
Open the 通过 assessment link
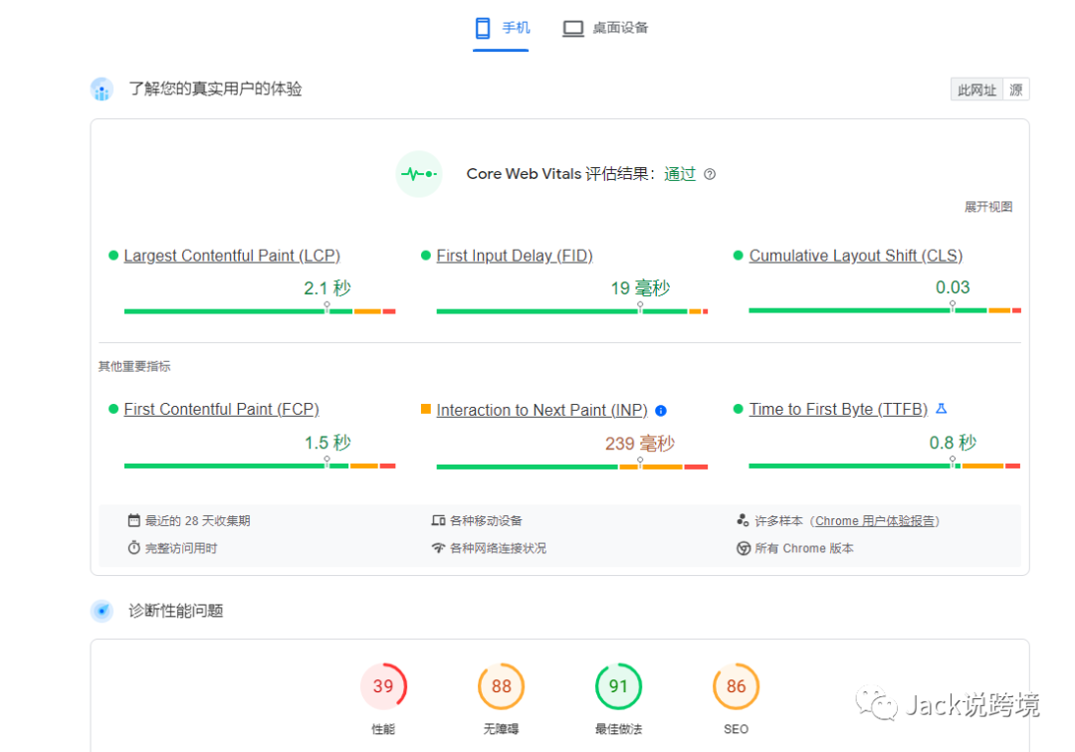(680, 174)
